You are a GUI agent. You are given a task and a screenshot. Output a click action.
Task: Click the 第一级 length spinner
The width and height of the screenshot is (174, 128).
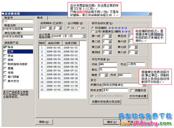point(110,36)
